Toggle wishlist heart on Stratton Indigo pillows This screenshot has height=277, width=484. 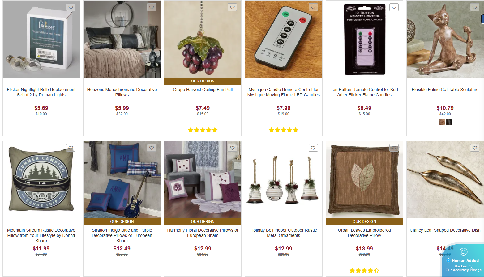click(152, 148)
